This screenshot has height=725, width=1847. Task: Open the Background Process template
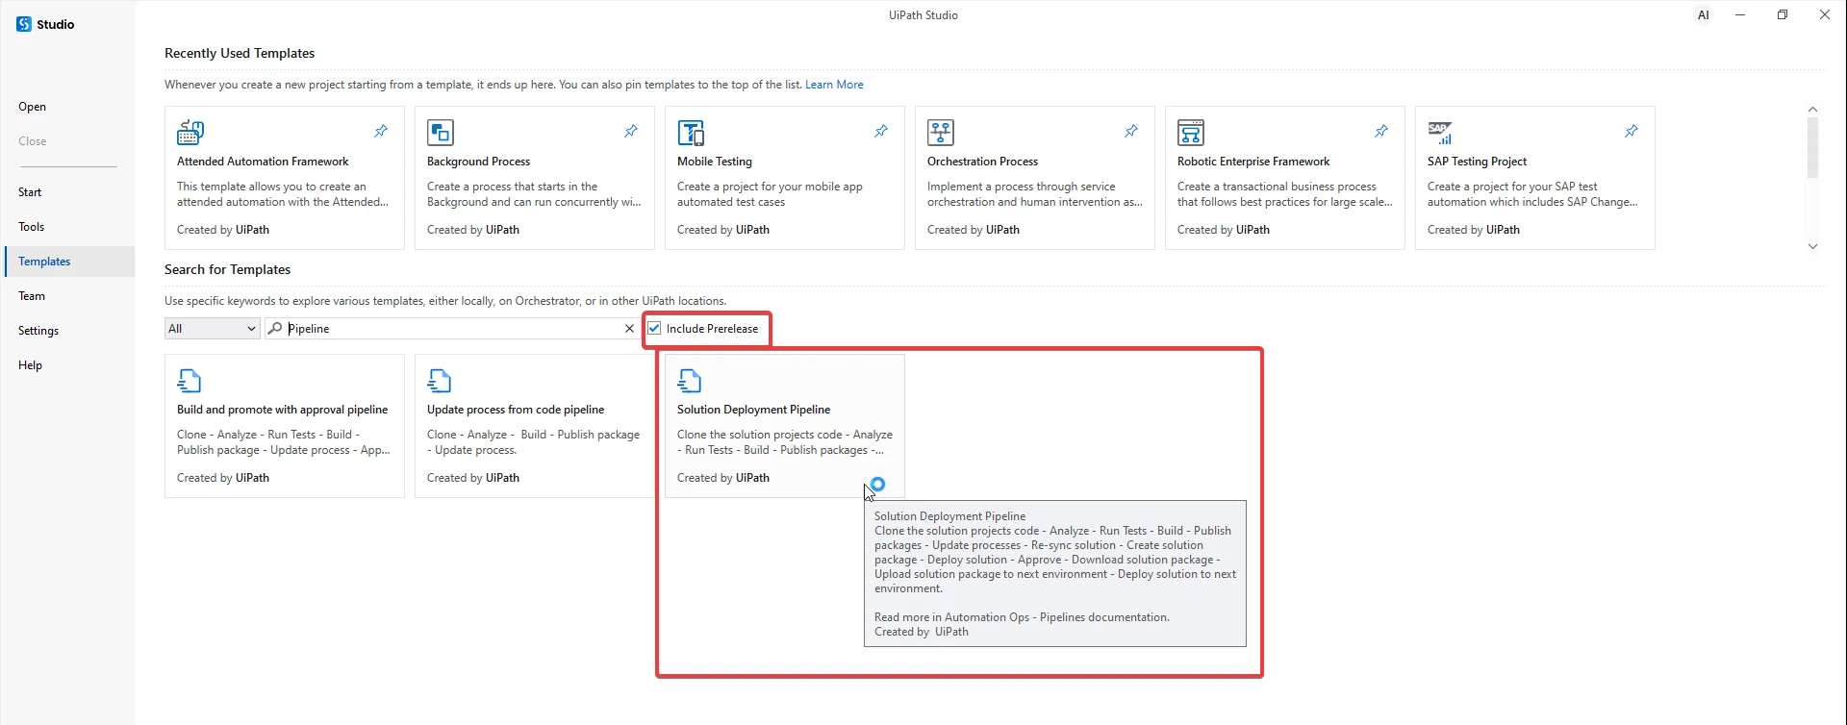click(535, 178)
